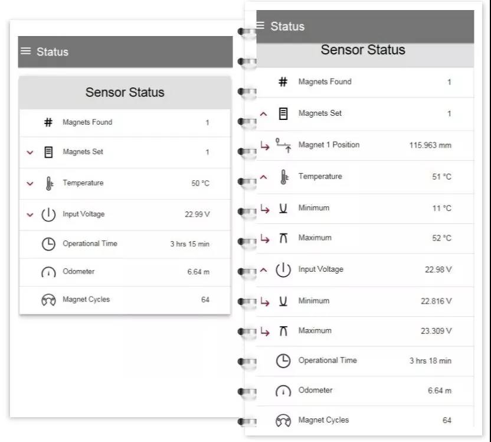Click the Operational Time row showing 3 hrs 15 min

(125, 244)
